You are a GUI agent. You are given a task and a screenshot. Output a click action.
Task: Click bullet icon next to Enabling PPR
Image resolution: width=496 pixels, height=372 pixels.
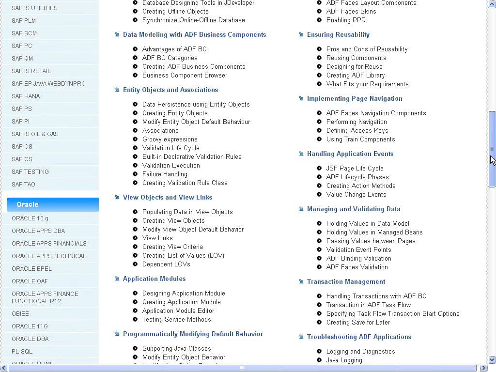pyautogui.click(x=319, y=20)
